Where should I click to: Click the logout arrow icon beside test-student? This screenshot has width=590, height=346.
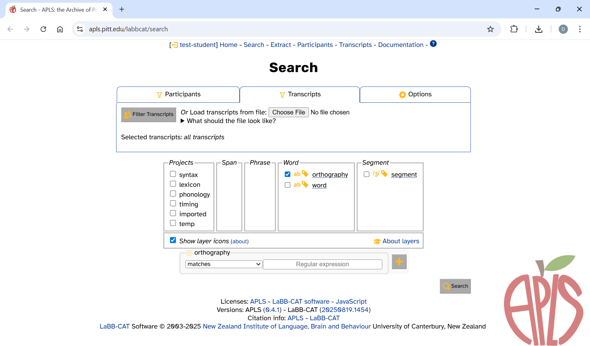click(x=175, y=45)
